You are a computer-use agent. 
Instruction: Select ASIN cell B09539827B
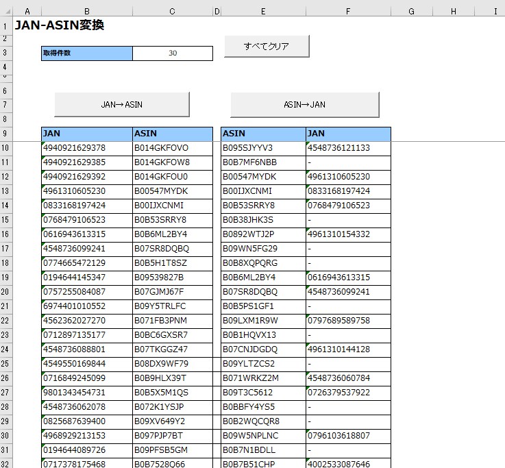pos(173,278)
